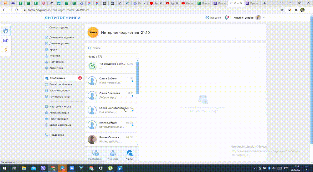The image size is (313, 172).
Task: Open the Аналитика menu item
Action: pos(56,68)
